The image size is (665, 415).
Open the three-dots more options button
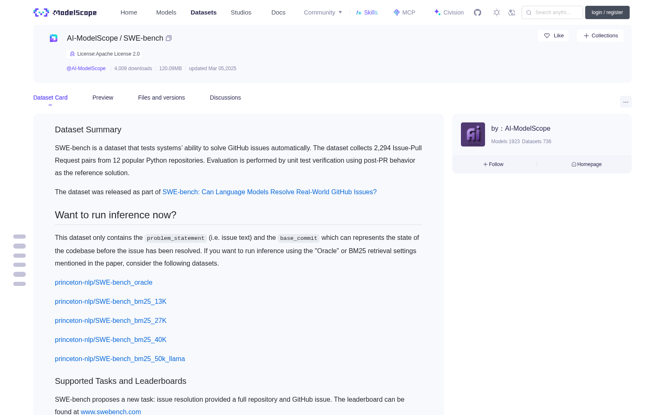[626, 102]
